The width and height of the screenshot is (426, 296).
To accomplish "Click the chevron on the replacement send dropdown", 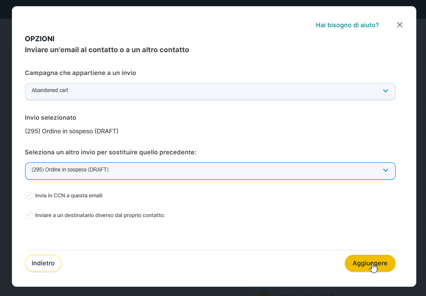I will [385, 171].
